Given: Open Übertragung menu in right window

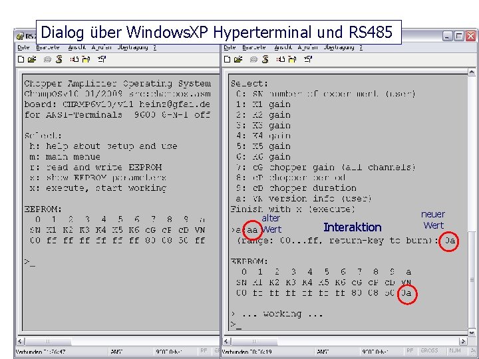Looking at the screenshot, I should pos(339,47).
